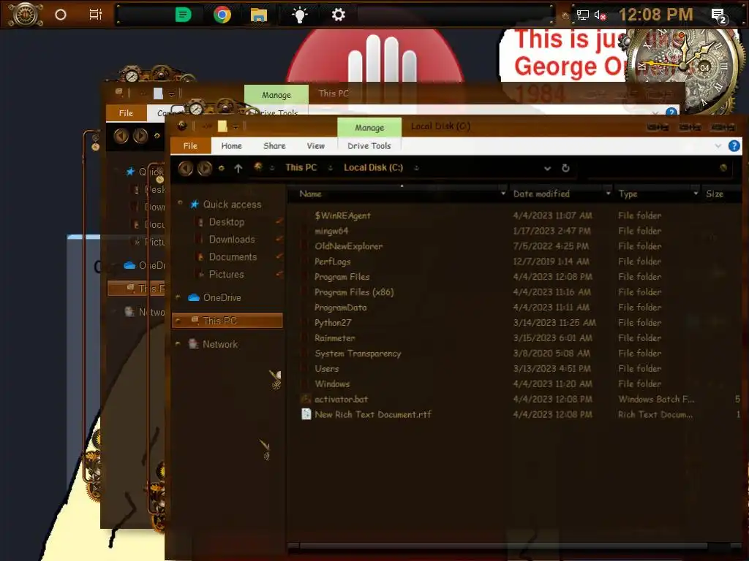Viewport: 749px width, 561px height.
Task: Open Type column filter dropdown
Action: coord(696,194)
